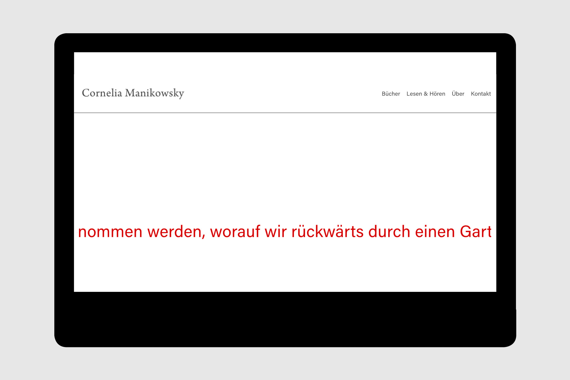Image resolution: width=570 pixels, height=380 pixels.
Task: Click the red word 'nommen'
Action: click(x=110, y=232)
